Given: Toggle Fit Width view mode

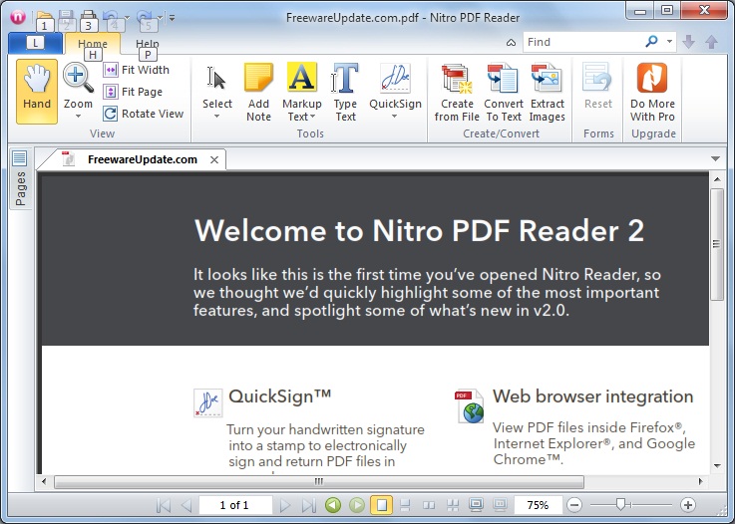Looking at the screenshot, I should point(111,70).
